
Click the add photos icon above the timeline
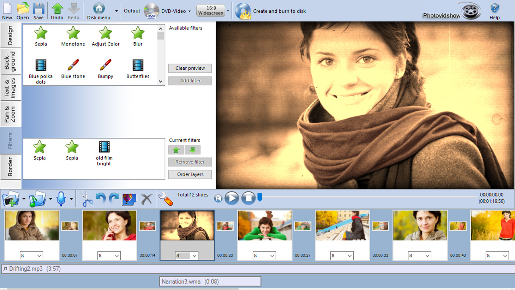tap(10, 198)
